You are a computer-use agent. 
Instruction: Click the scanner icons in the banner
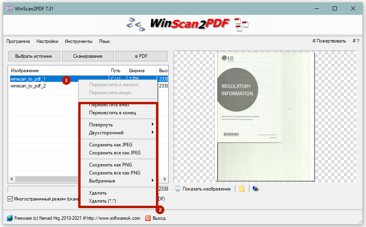tap(135, 24)
